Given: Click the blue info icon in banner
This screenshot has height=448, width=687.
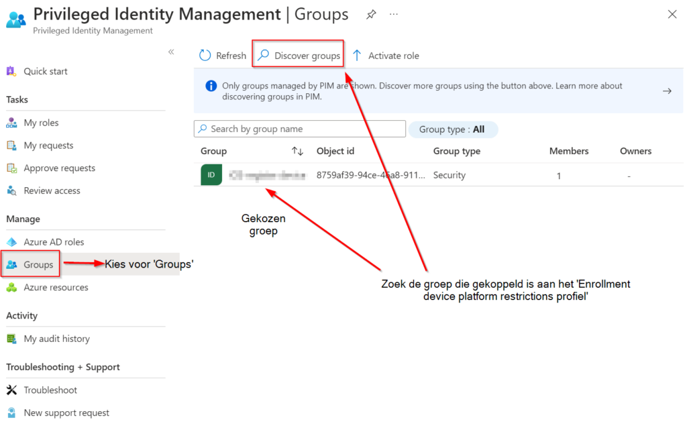Looking at the screenshot, I should point(211,86).
